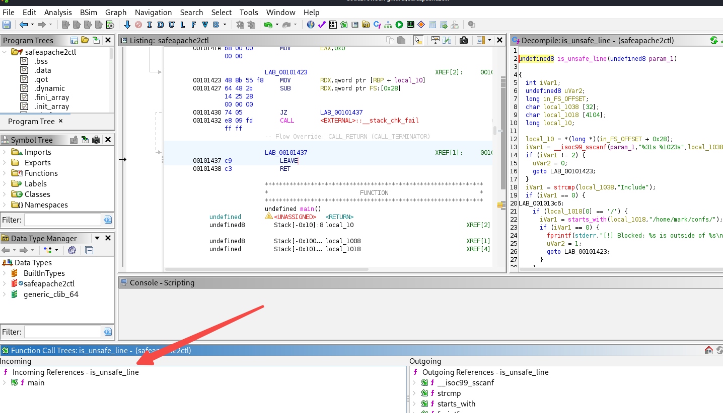This screenshot has height=413, width=723.
Task: Open the BSim menu
Action: point(89,12)
